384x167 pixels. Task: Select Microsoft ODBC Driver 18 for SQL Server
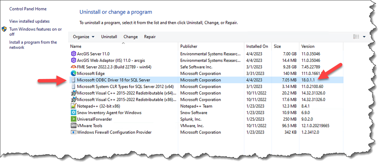[x=113, y=80]
